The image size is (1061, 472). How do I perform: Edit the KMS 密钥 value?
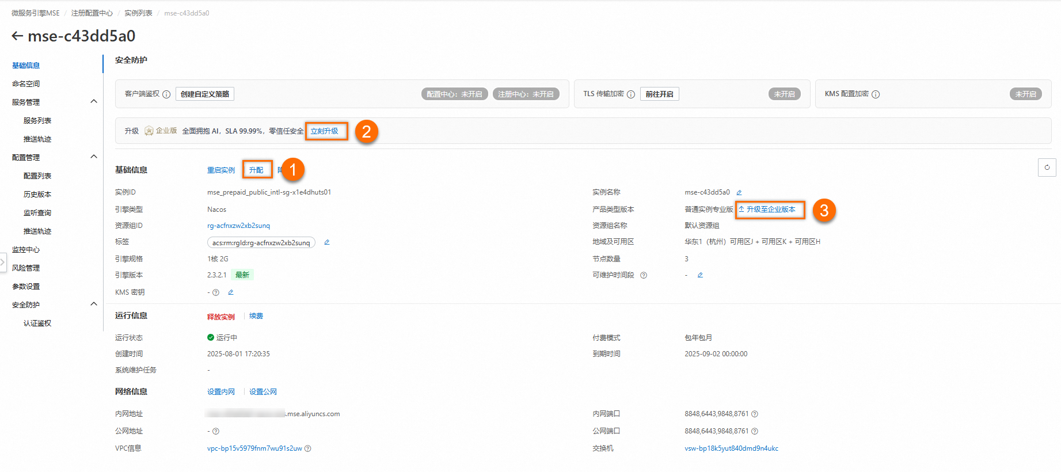(x=231, y=292)
